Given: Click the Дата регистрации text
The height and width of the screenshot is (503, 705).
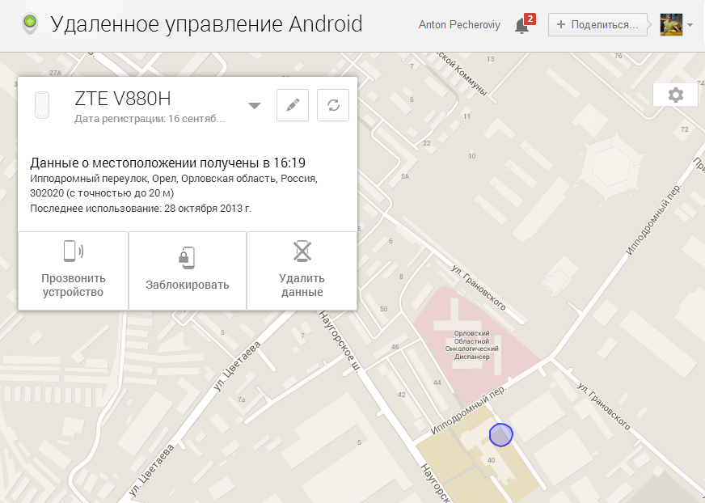Looking at the screenshot, I should [x=150, y=119].
